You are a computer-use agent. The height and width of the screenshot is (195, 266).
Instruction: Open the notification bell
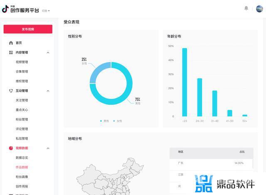pyautogui.click(x=246, y=8)
